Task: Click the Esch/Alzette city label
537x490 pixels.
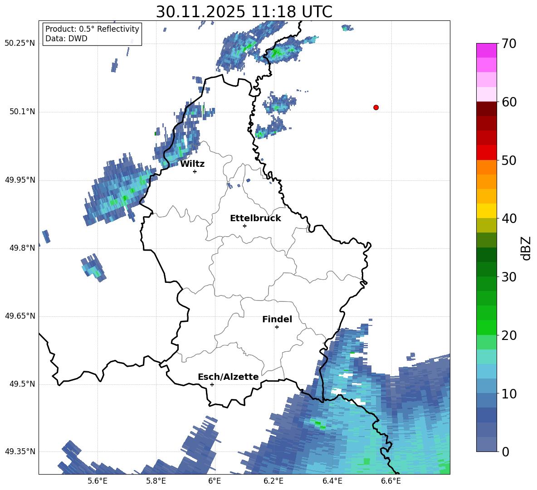Action: 229,377
